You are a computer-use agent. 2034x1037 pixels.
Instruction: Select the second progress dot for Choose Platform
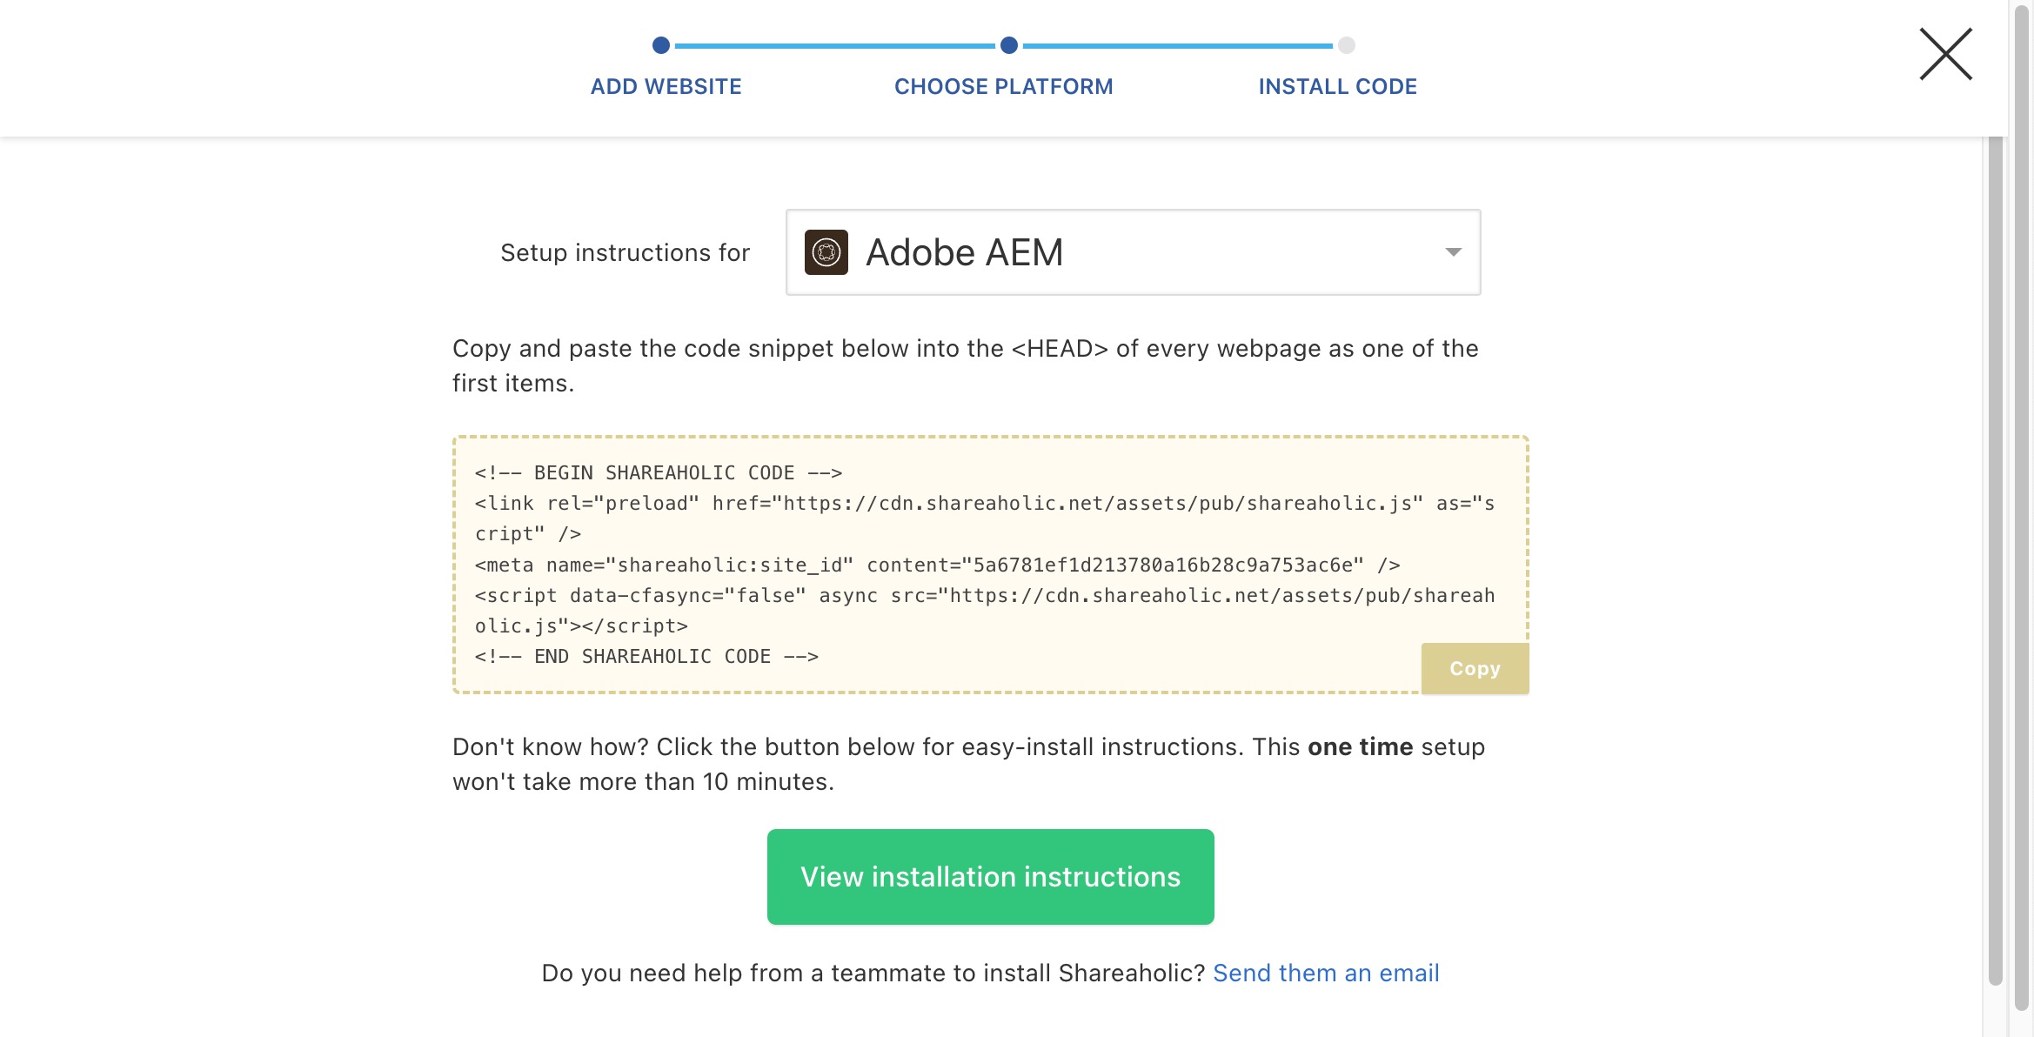(x=1009, y=45)
